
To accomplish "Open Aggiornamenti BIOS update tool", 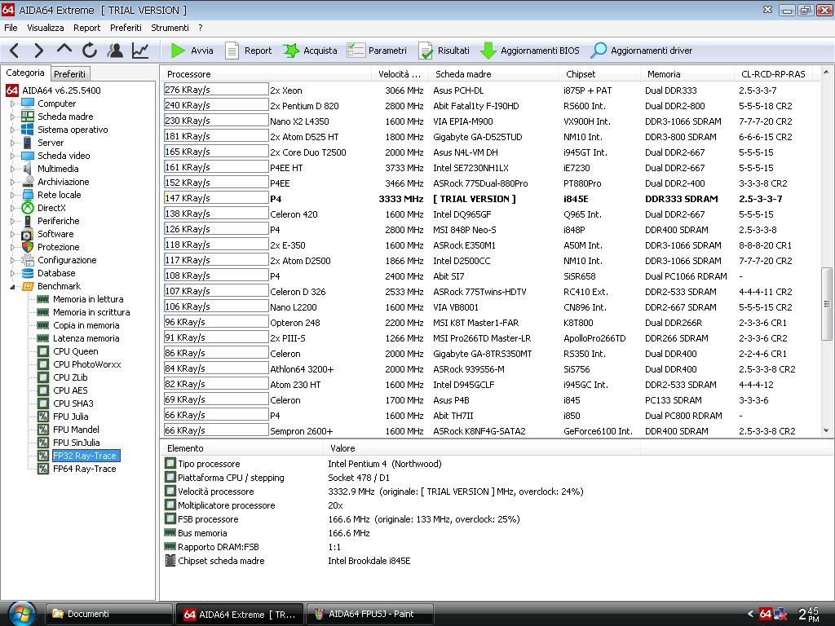I will [x=530, y=51].
